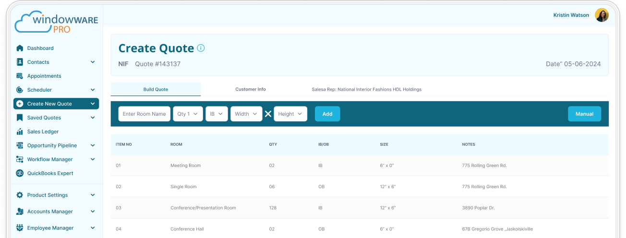This screenshot has width=626, height=238.
Task: Click the Sales Ledger chart icon
Action: (20, 131)
